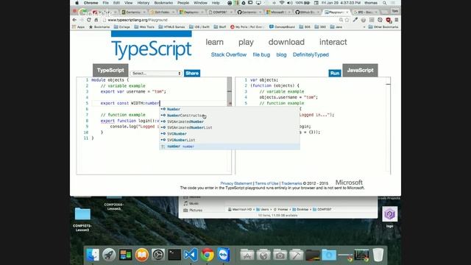Open the History menu
The height and width of the screenshot is (265, 471).
click(x=144, y=3)
